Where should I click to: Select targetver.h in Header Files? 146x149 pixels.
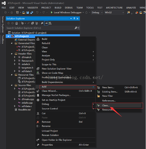pos(27,68)
